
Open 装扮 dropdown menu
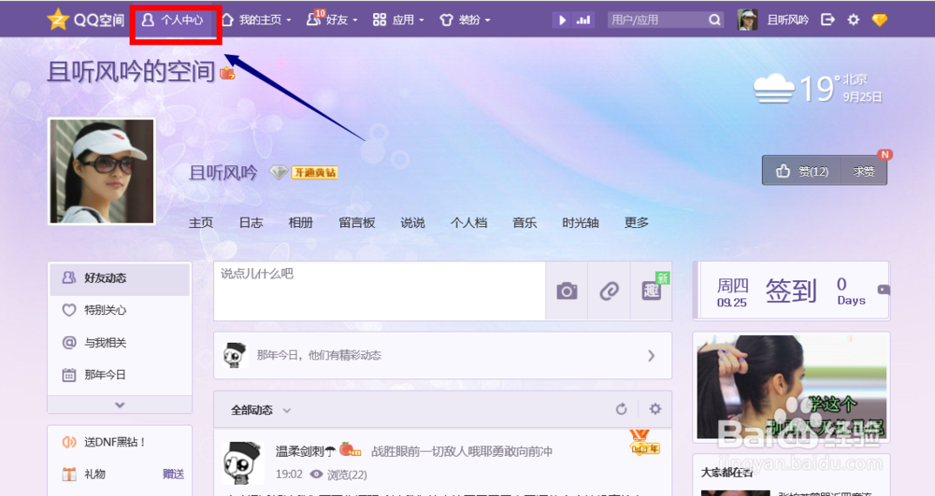point(465,21)
